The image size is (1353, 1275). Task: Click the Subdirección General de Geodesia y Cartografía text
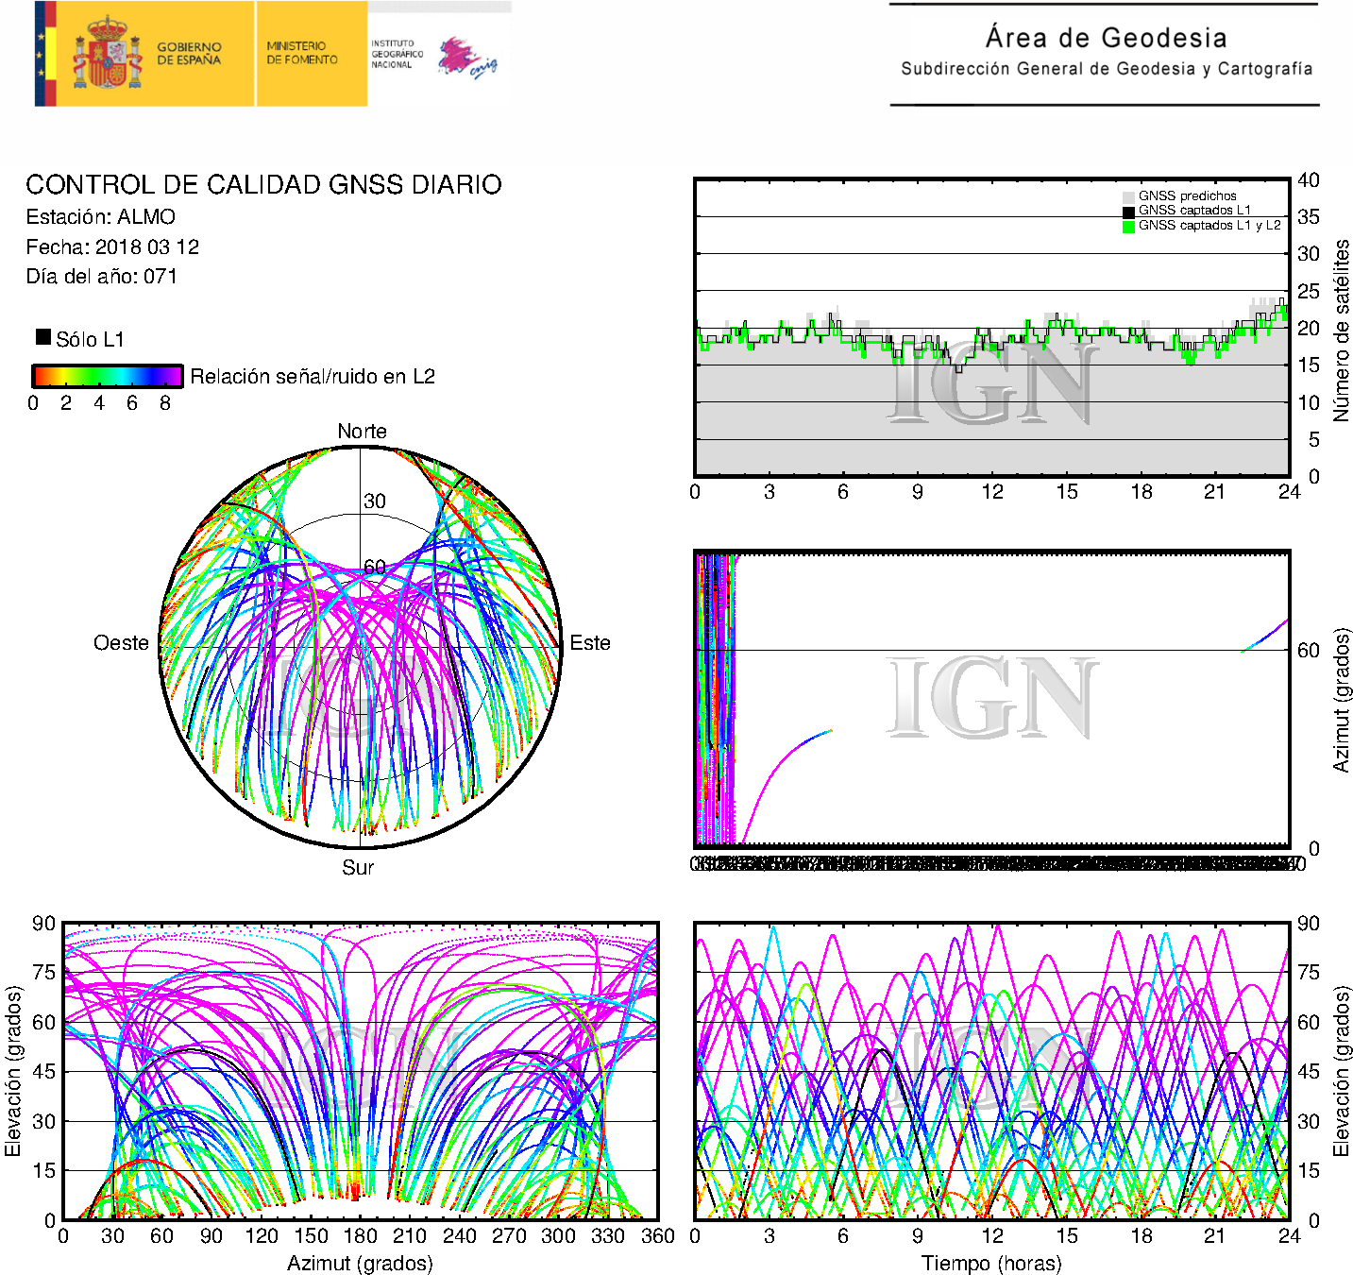point(1106,69)
